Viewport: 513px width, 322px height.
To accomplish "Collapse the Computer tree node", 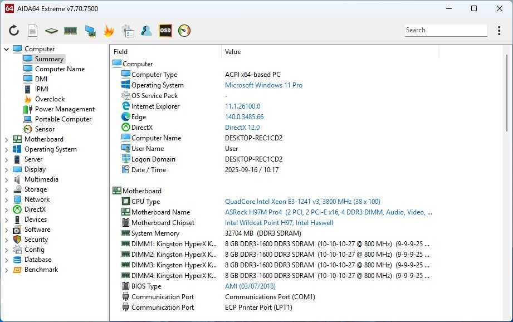I will 6,49.
